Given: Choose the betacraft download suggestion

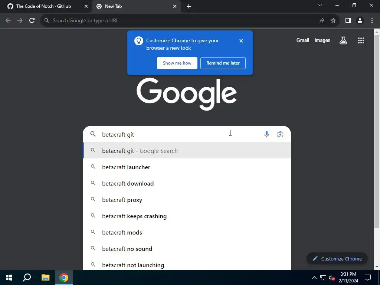Looking at the screenshot, I should coord(187,183).
